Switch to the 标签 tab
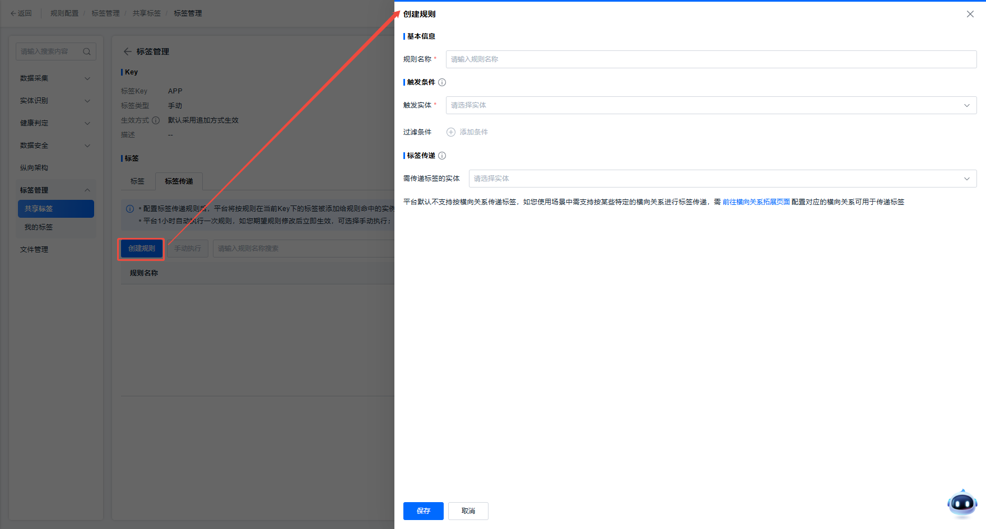Viewport: 986px width, 529px height. tap(137, 181)
